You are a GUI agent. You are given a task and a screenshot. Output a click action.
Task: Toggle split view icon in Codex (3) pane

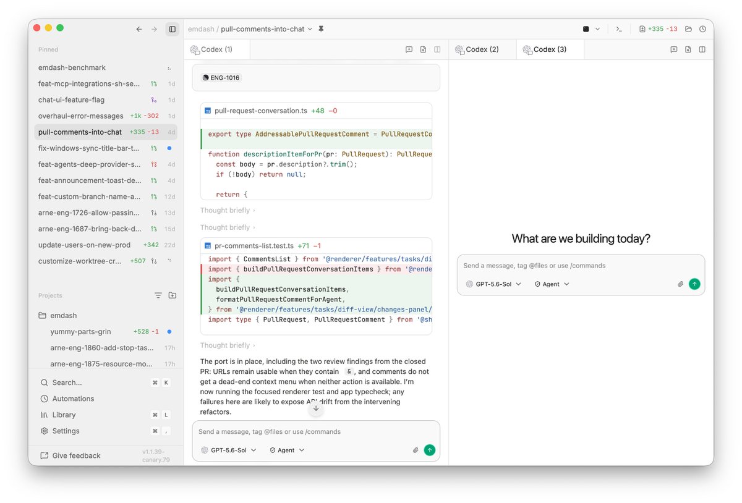click(x=702, y=49)
